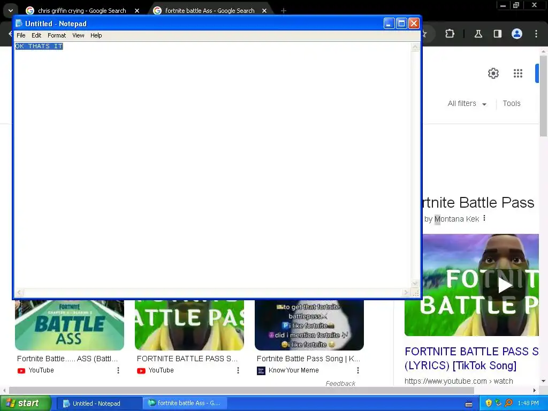Open the Help menu in Notepad
This screenshot has height=411, width=548.
coord(96,35)
